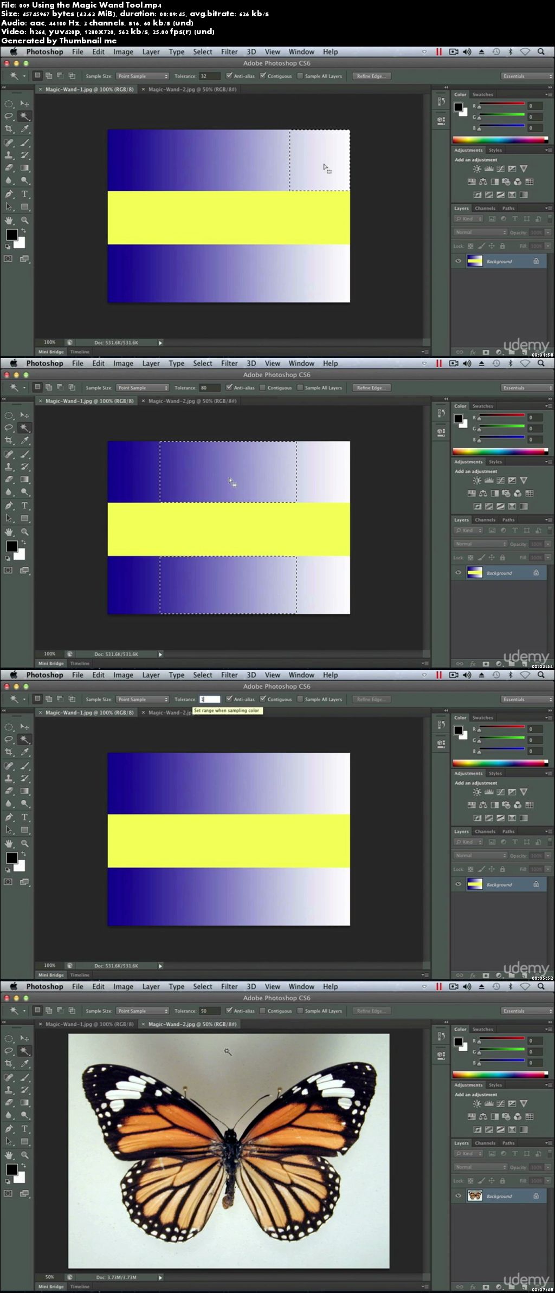Uncheck Anti-alias in the top frame
The width and height of the screenshot is (555, 1293).
pyautogui.click(x=229, y=76)
